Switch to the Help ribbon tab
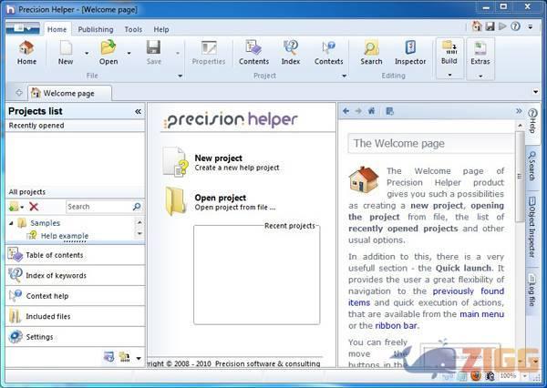Screen dimensions: 547x388 coord(161,30)
